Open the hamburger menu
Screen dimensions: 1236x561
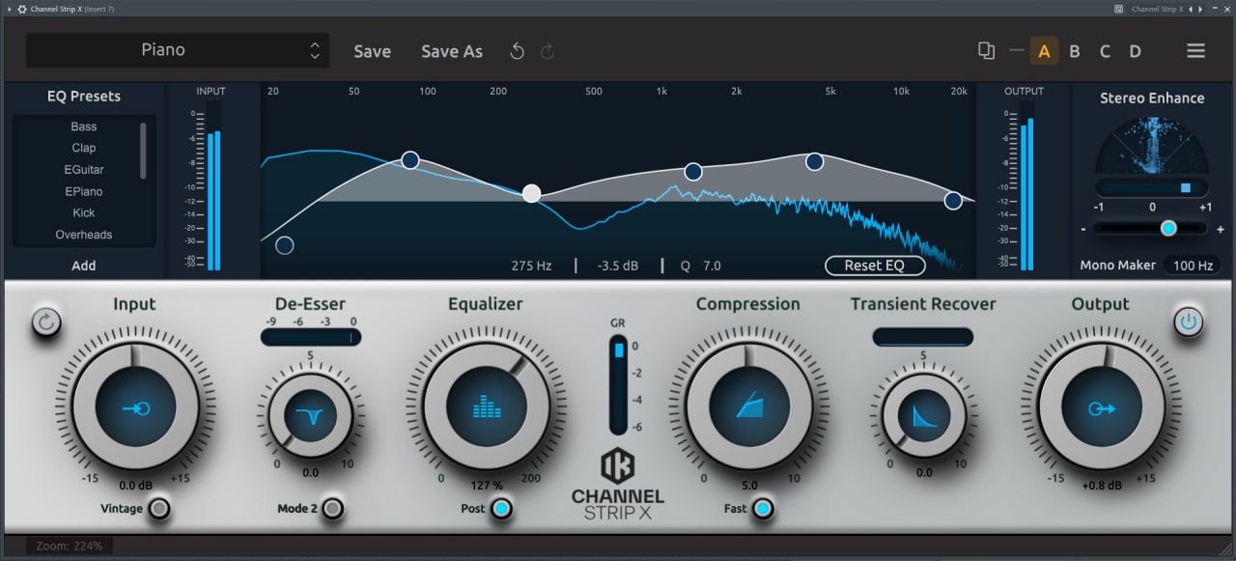[1195, 51]
